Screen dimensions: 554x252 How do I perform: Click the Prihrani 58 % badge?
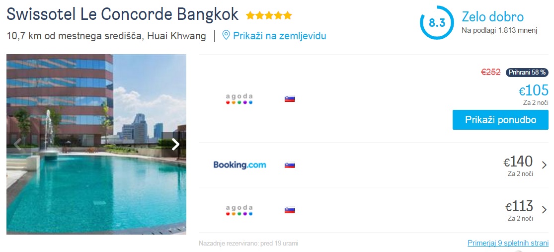pyautogui.click(x=527, y=73)
